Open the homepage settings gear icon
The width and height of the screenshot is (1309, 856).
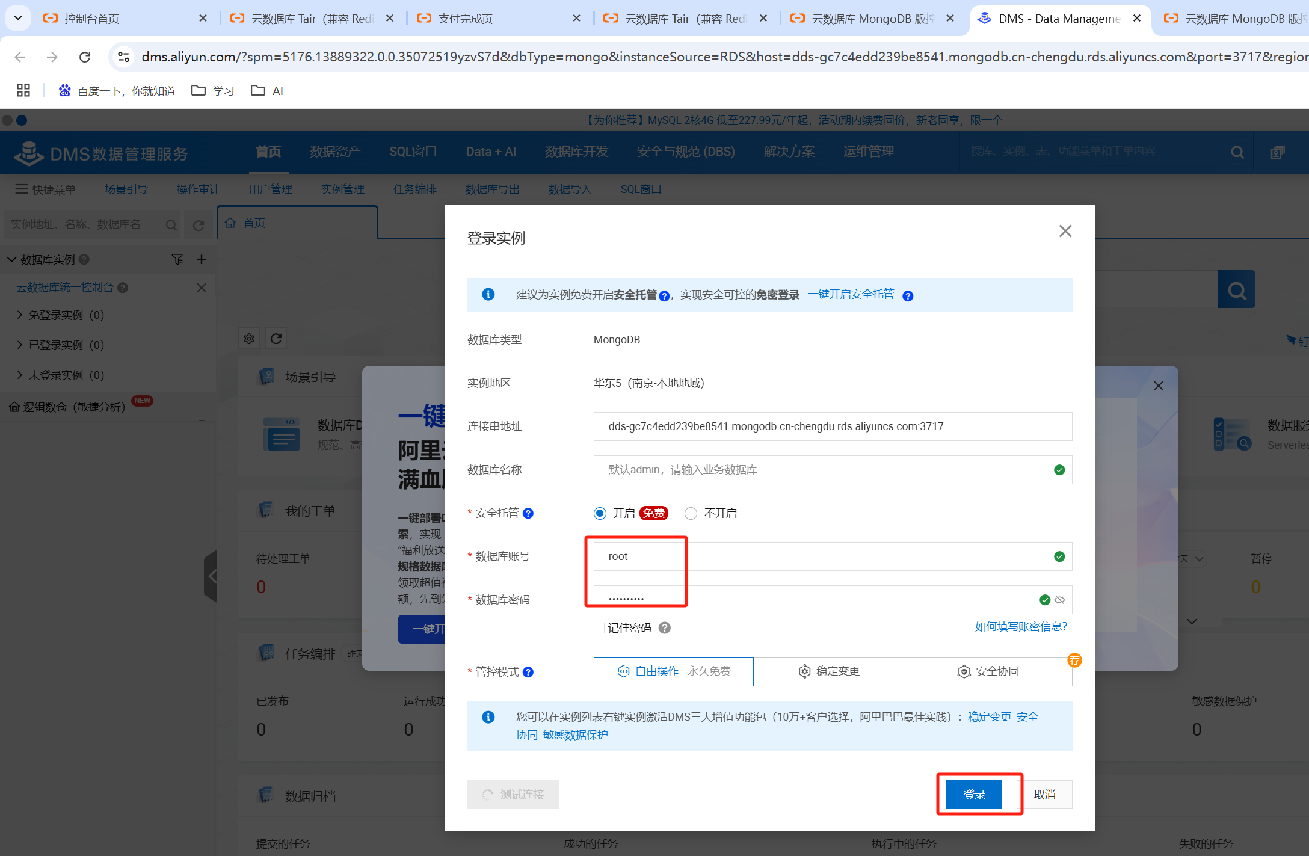tap(249, 339)
